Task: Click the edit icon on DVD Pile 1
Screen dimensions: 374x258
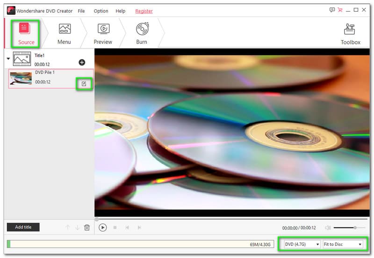Action: (x=84, y=84)
